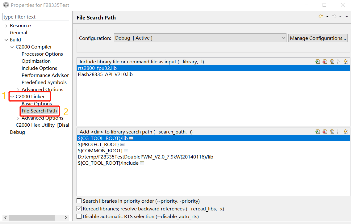
Task: Click Add icon in library search path toolbar
Action: 317,132
